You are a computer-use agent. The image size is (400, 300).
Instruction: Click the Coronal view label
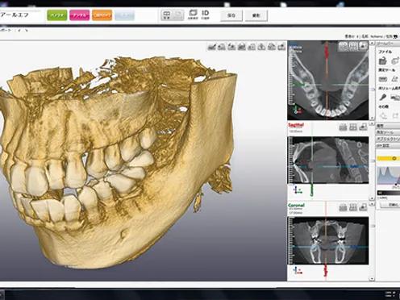pos(296,206)
